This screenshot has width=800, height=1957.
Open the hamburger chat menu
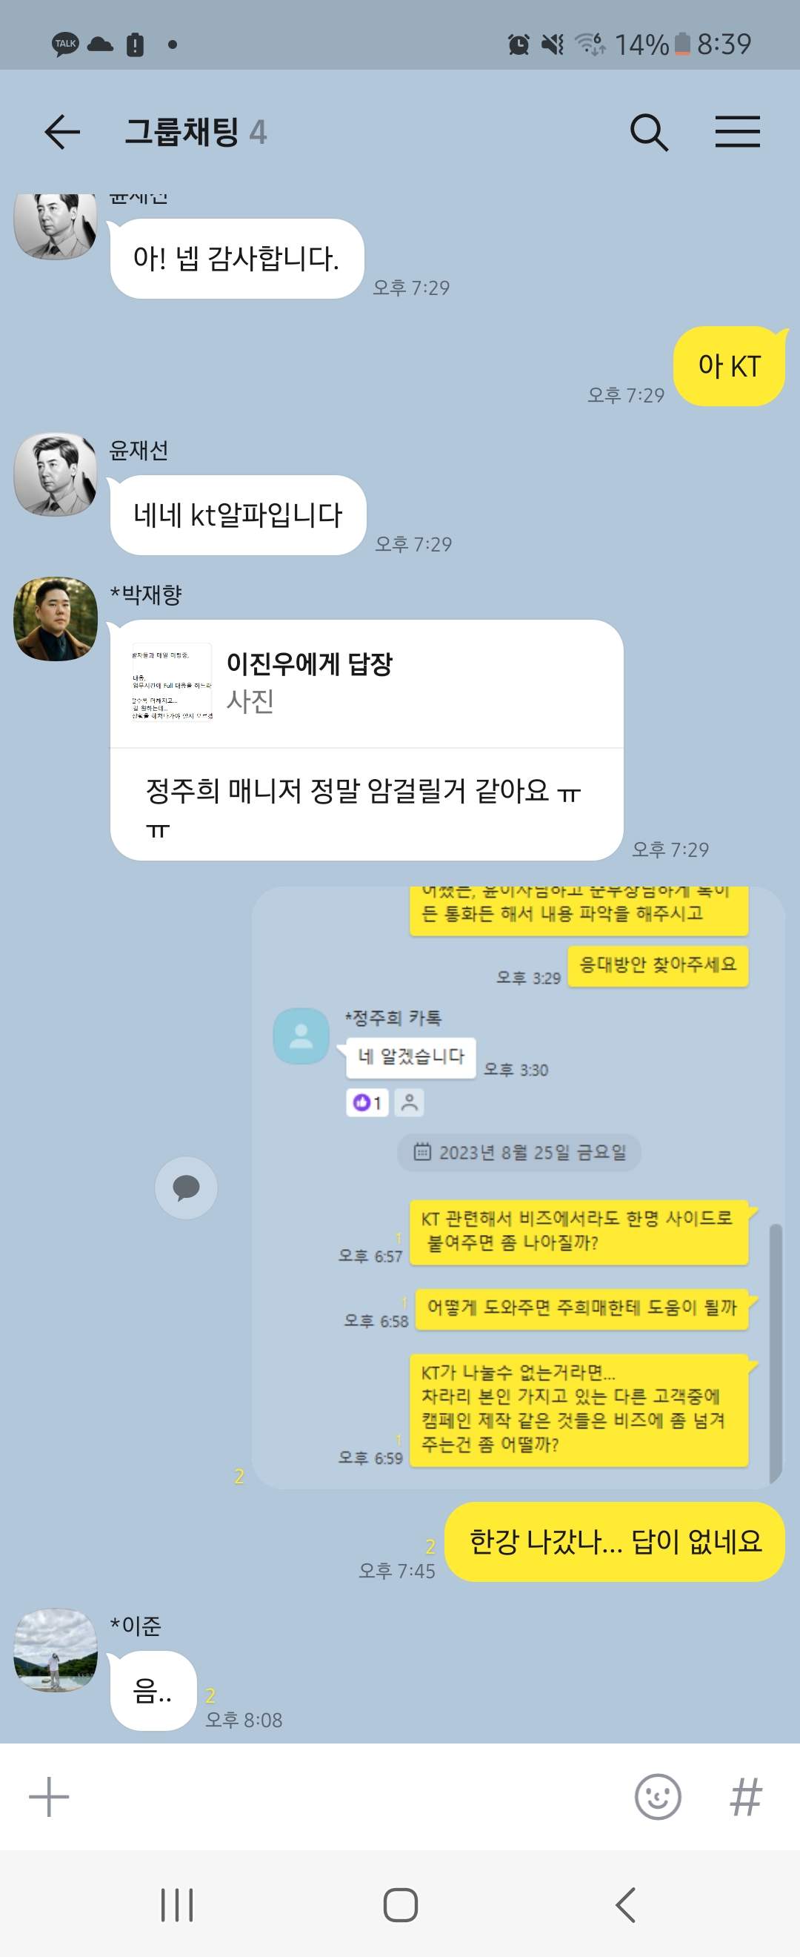click(x=737, y=131)
